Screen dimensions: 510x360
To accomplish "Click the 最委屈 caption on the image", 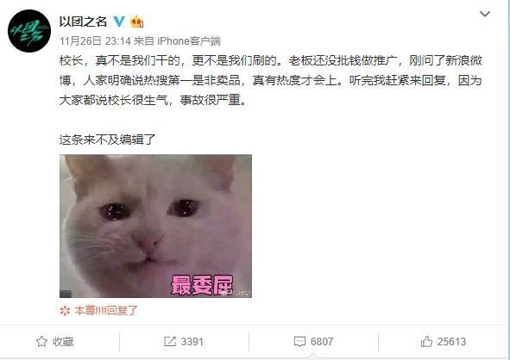I will 202,285.
